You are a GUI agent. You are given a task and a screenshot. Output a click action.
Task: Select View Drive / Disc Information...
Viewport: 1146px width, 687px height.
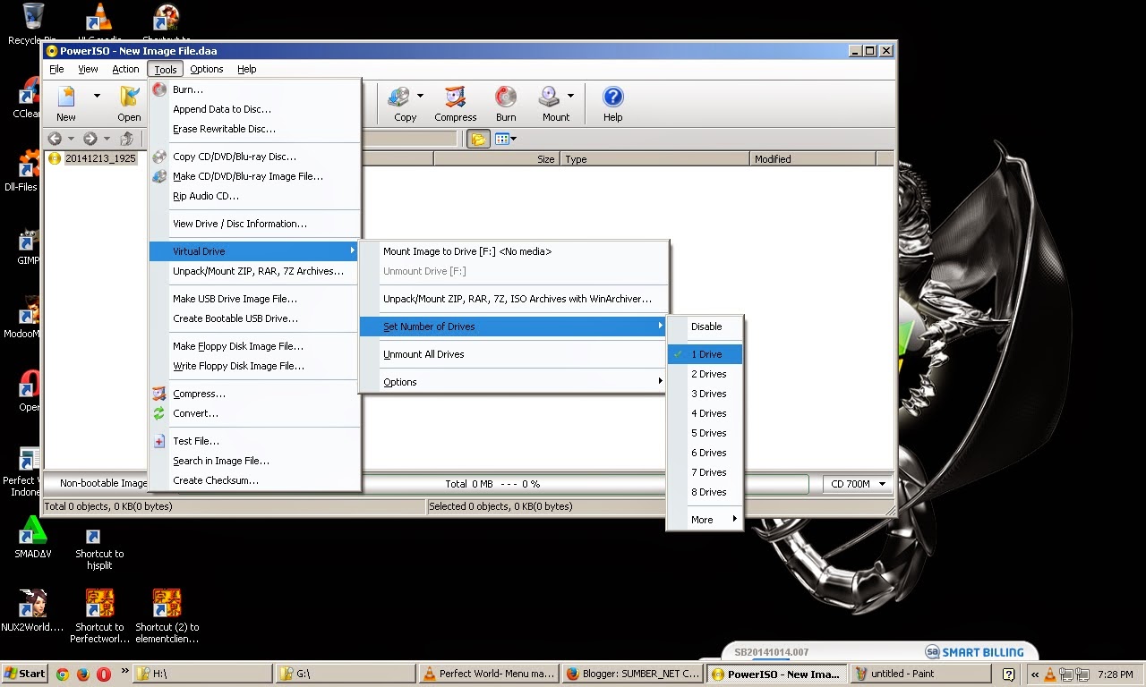255,224
